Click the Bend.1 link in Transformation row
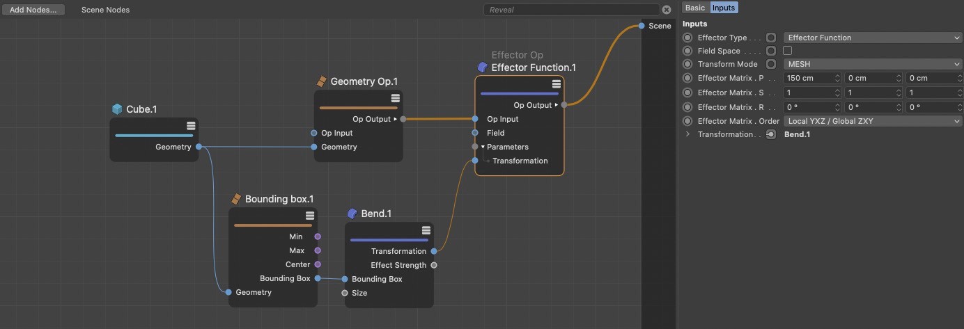 [797, 134]
